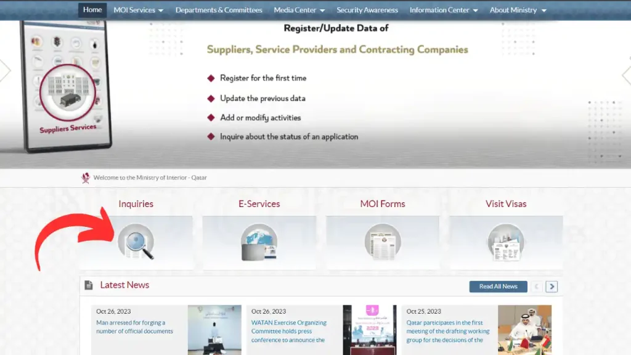Click 'Inquire about the status of an application'

tap(289, 136)
